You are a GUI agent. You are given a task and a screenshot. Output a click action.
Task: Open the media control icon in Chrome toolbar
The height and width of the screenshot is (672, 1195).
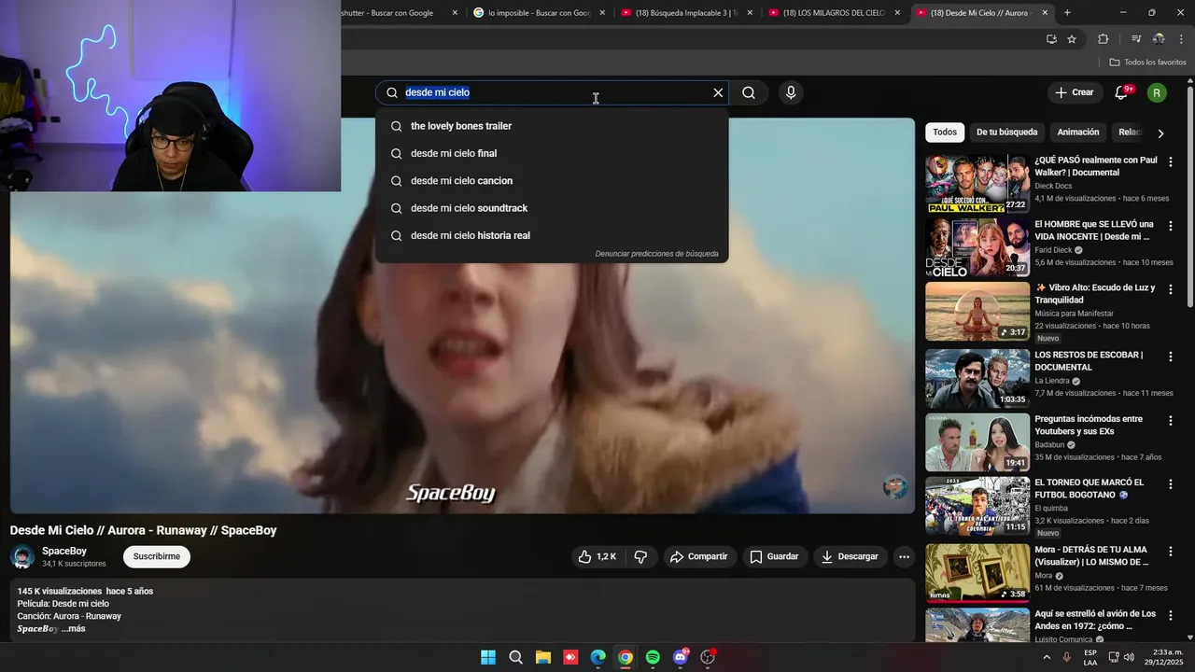click(1136, 39)
